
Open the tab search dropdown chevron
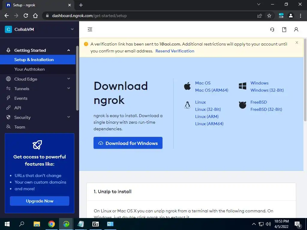259,4
